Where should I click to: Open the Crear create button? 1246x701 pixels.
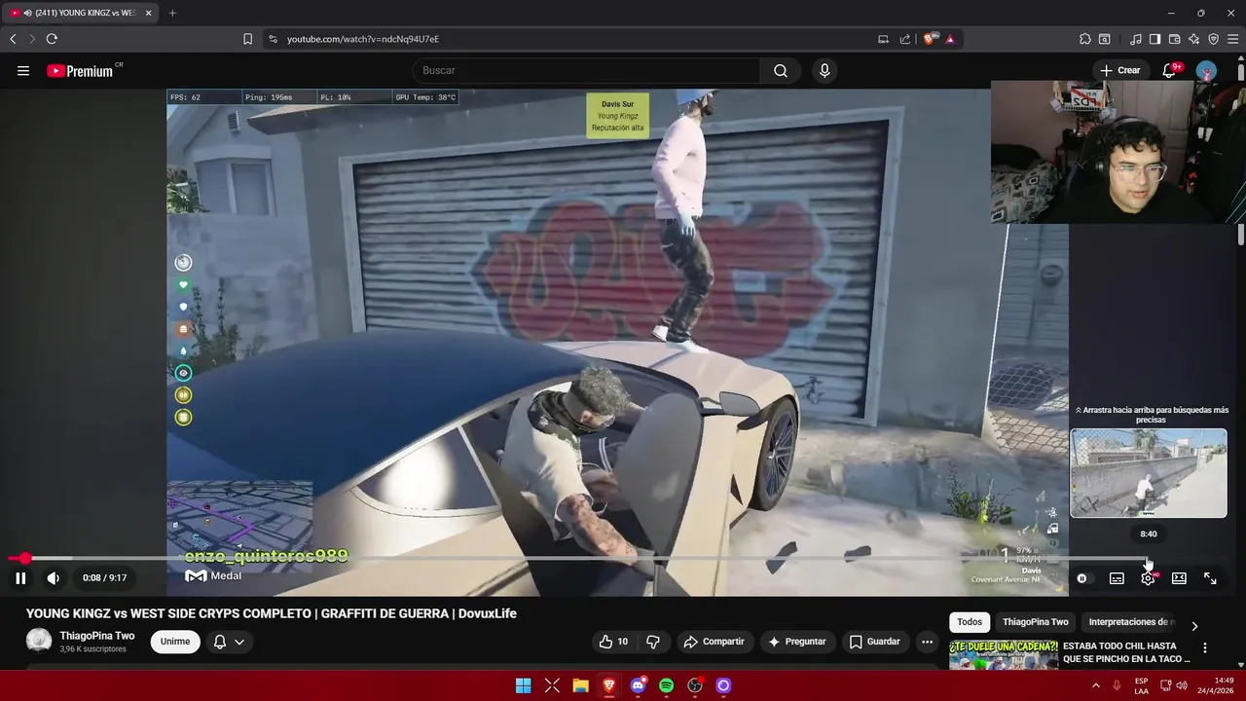(x=1120, y=70)
